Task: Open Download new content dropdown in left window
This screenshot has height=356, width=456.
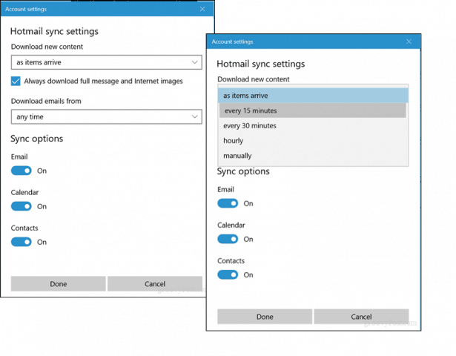Action: click(107, 62)
